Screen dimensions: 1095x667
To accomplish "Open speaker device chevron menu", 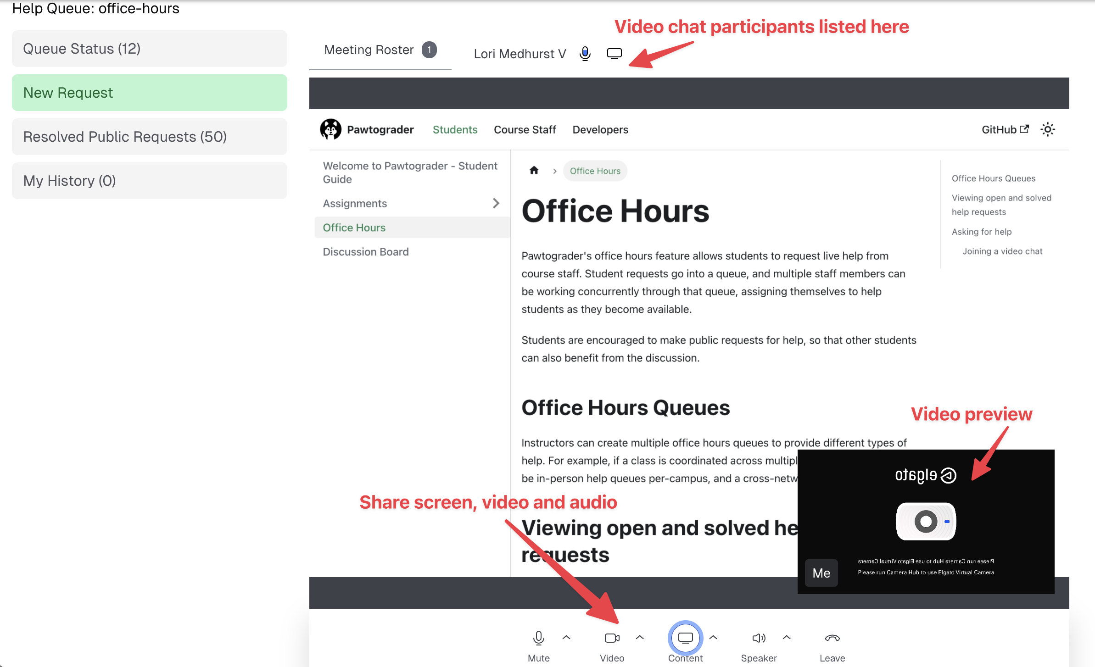I will coord(787,637).
